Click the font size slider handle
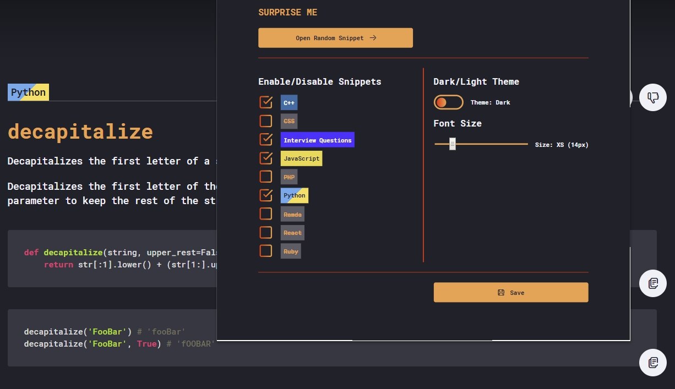Viewport: 675px width, 389px height. click(x=453, y=144)
